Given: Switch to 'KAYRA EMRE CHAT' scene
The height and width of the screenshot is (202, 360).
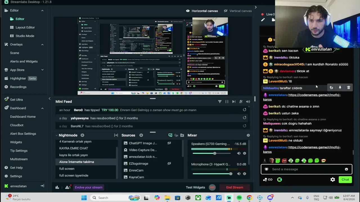Looking at the screenshot, I should click(74, 148).
